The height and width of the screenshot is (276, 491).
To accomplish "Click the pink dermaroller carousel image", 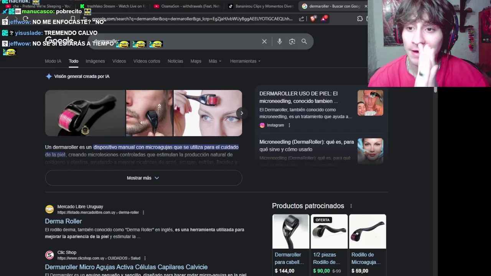I will (x=85, y=113).
